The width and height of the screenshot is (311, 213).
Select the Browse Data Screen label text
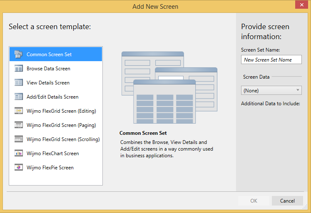(x=48, y=69)
